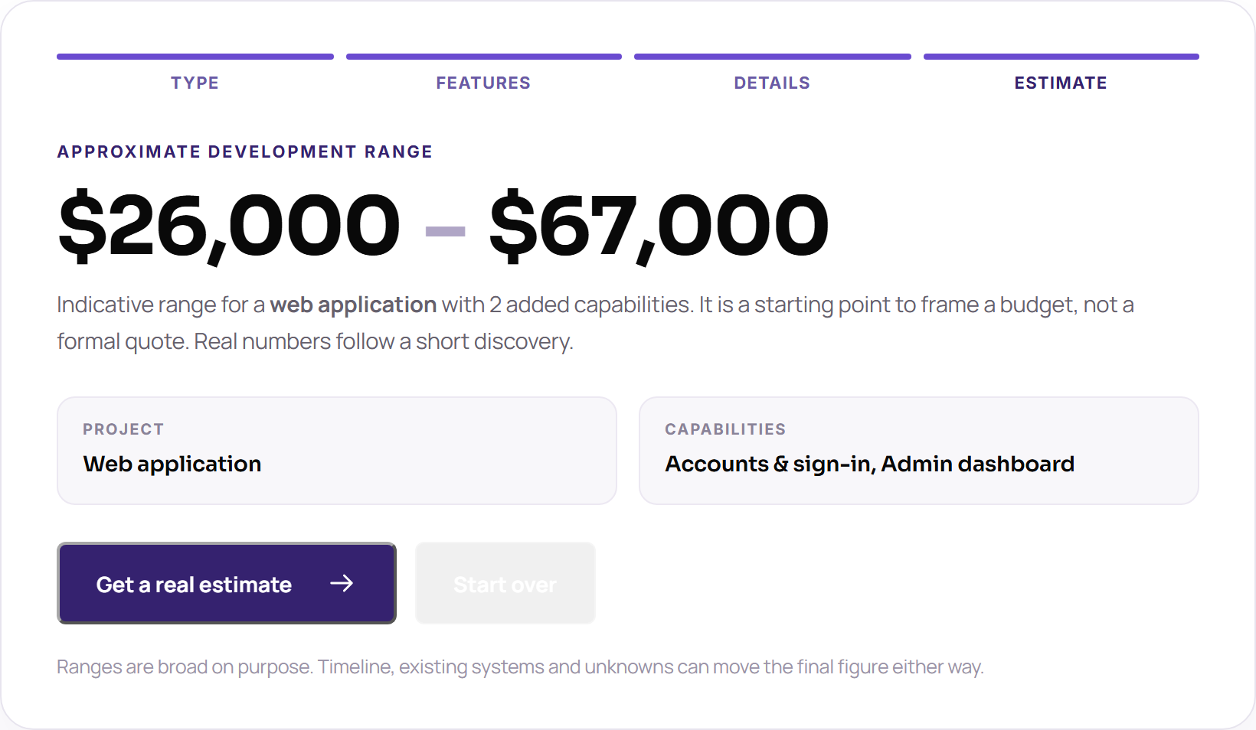Click the Real numbers follow discovery sentence
This screenshot has width=1256, height=730.
pyautogui.click(x=384, y=341)
